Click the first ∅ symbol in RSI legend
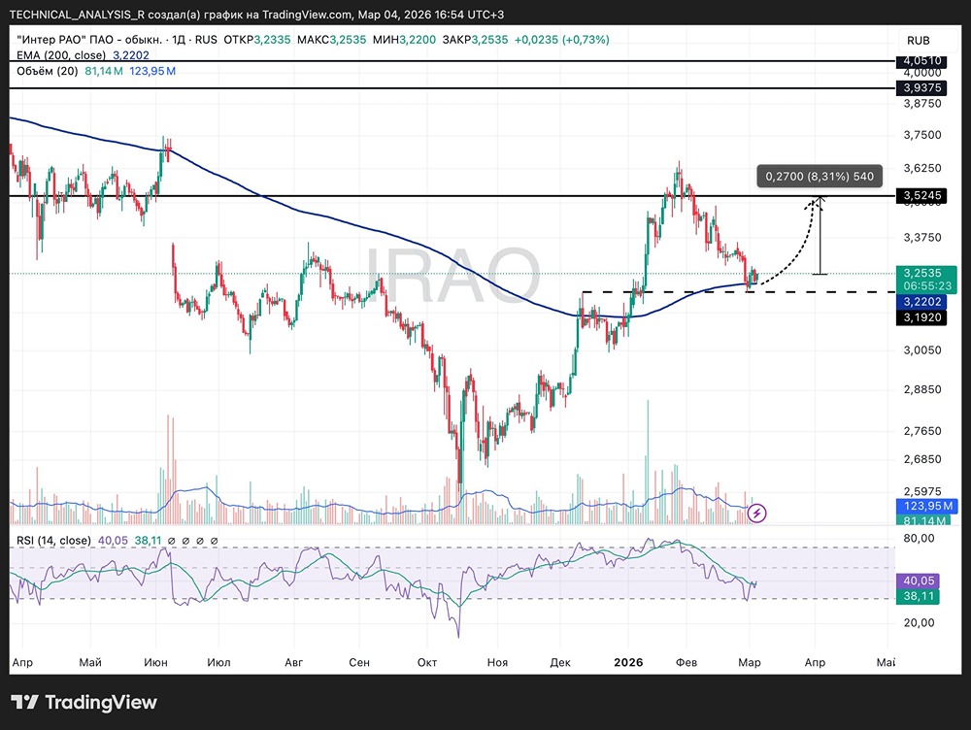Screen dimensions: 971x730 tap(172, 541)
